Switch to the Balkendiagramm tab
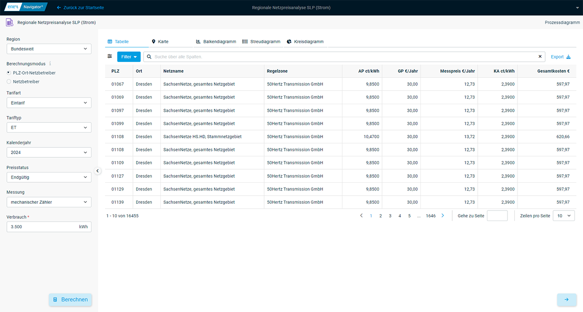583x312 pixels. pos(216,42)
